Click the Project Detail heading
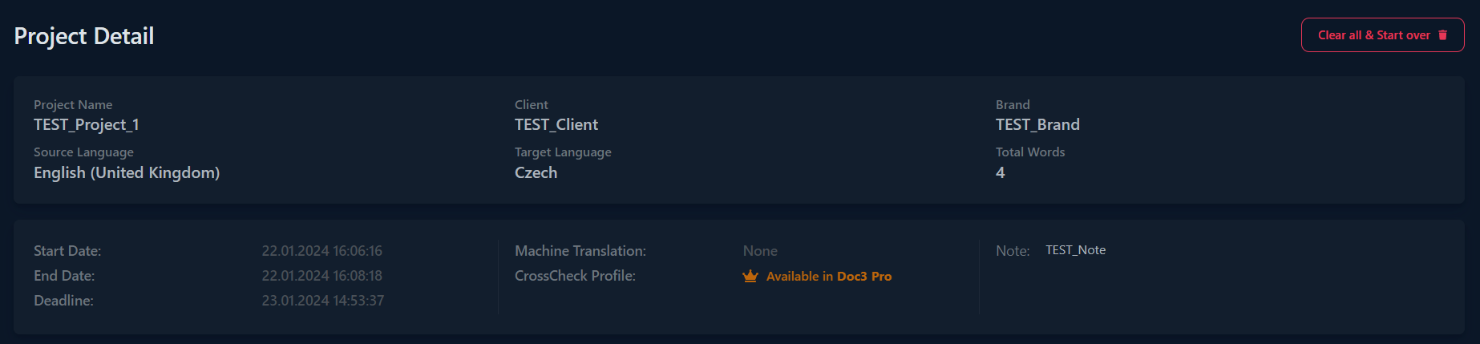Screen dimensions: 1480x344 pos(84,36)
